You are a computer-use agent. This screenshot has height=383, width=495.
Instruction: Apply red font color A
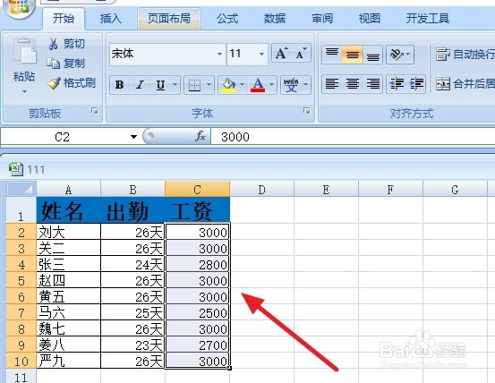(x=258, y=84)
